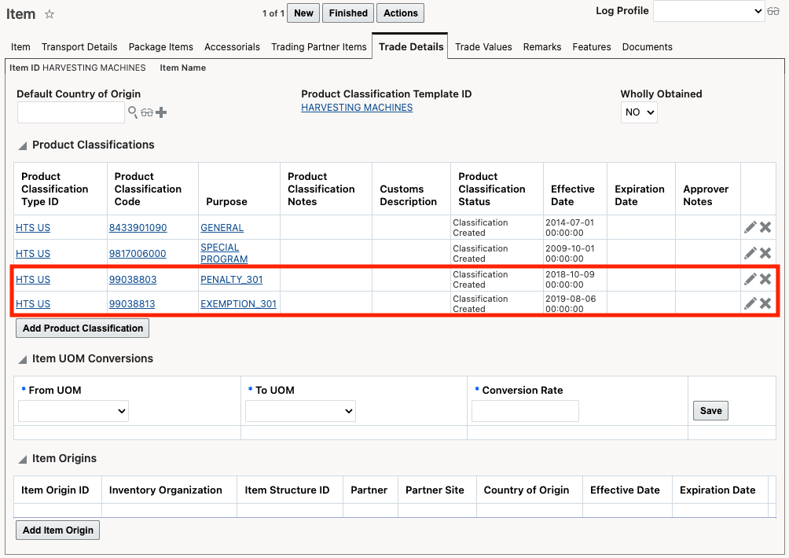Open the Wholly Obtained NO dropdown
The width and height of the screenshot is (789, 558).
tap(639, 112)
